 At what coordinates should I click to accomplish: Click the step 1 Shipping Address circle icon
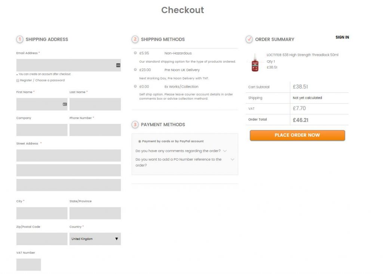pos(20,39)
